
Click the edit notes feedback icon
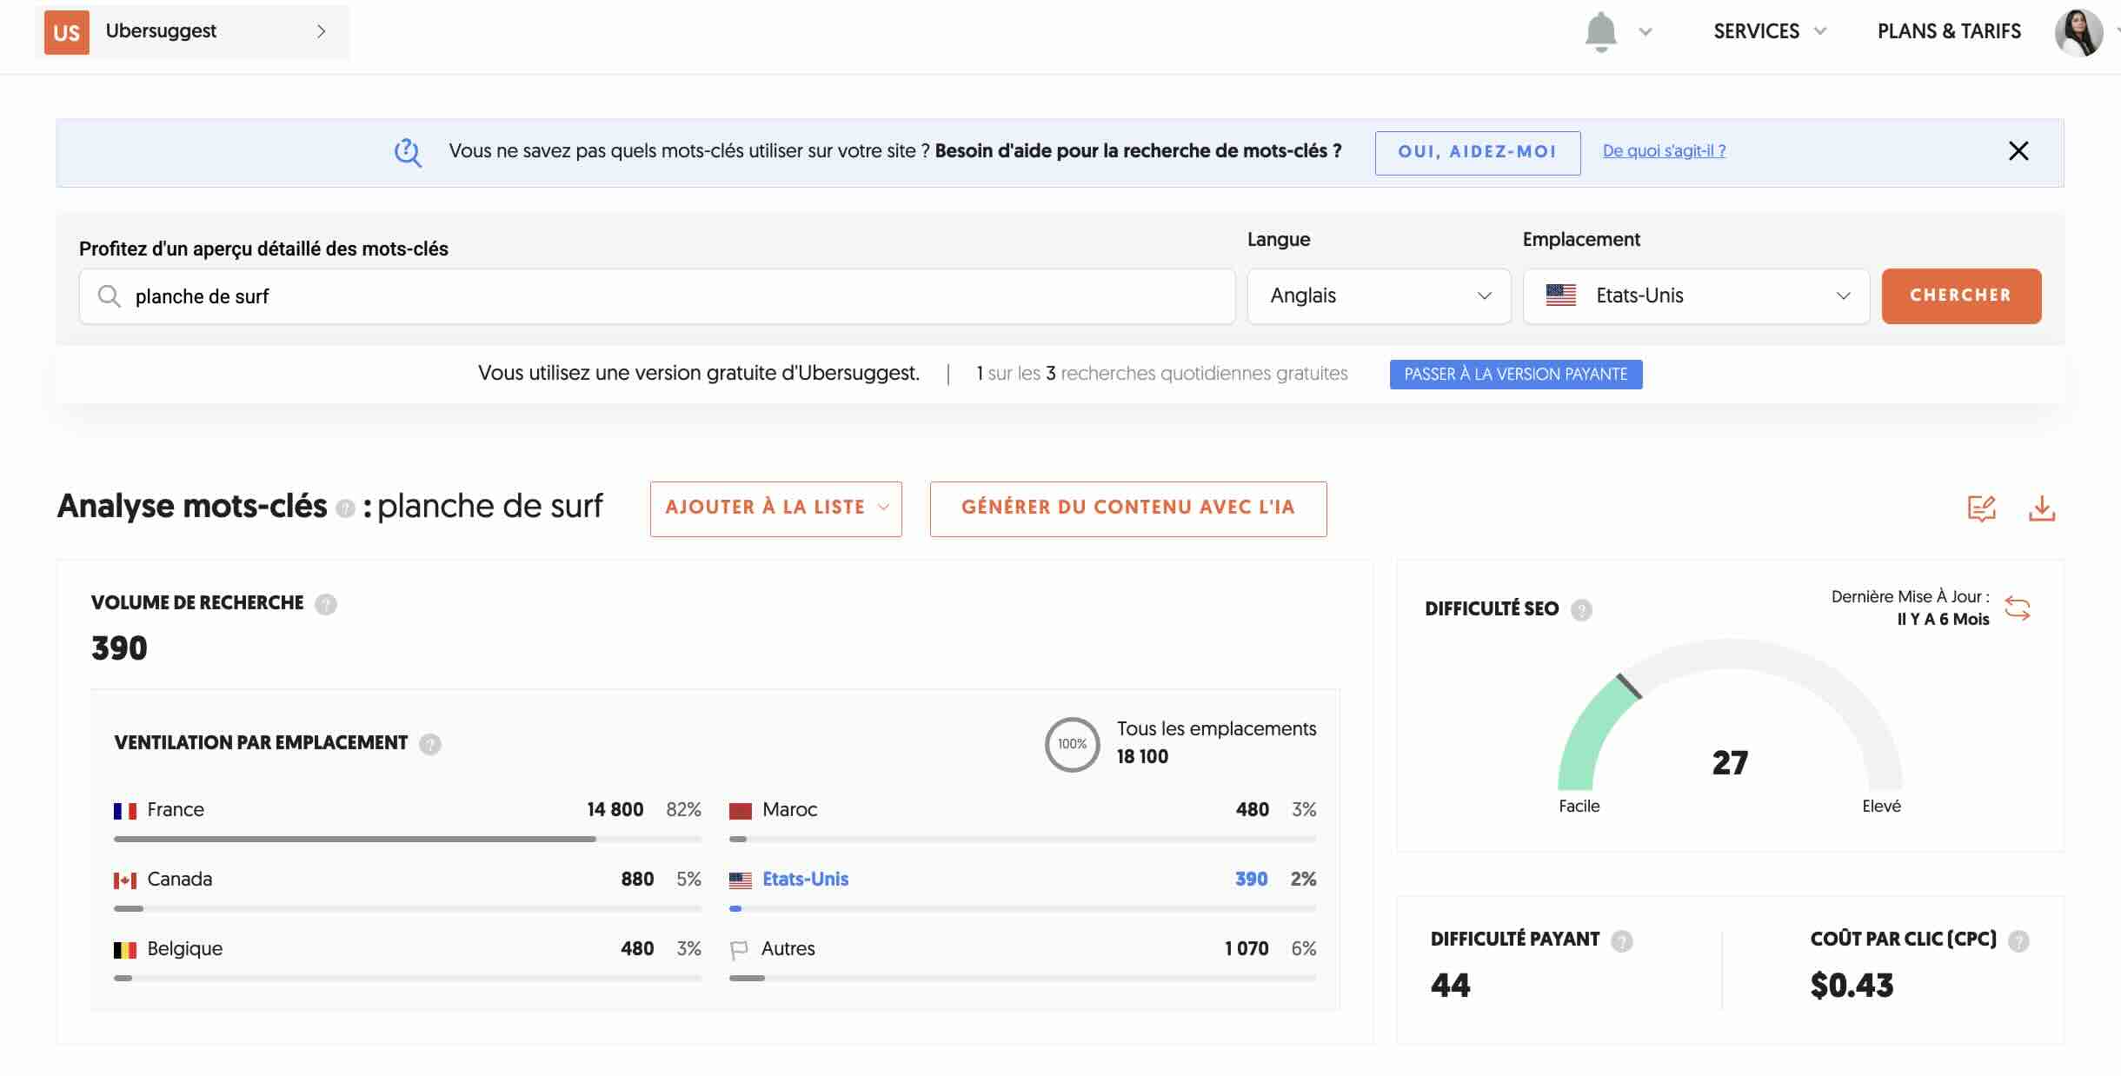(x=1981, y=508)
